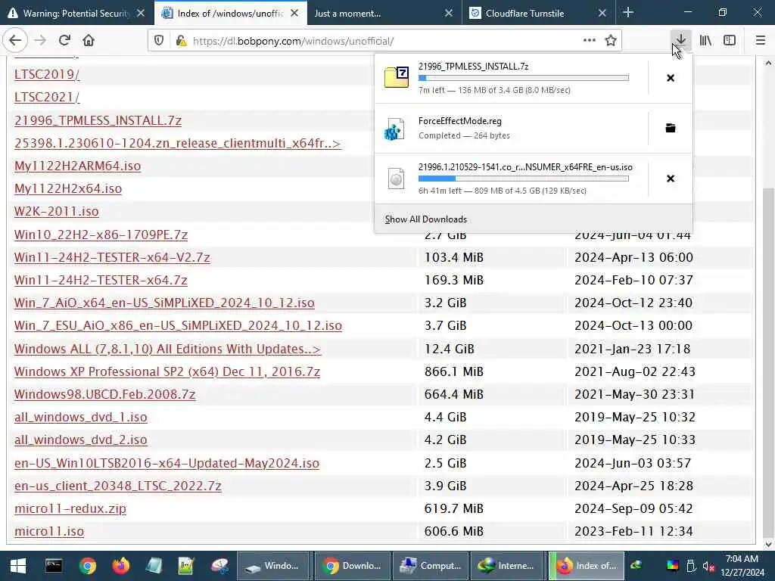The image size is (775, 581).
Task: Download micro11.iso
Action: 49,531
